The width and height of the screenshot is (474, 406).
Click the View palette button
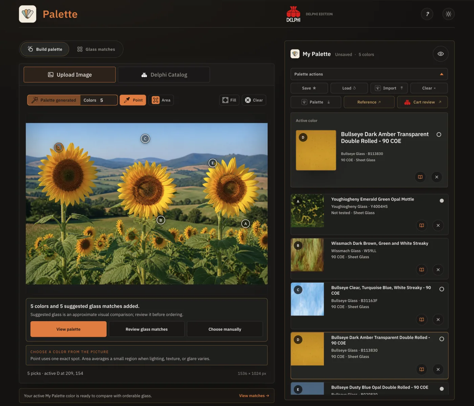tap(68, 329)
